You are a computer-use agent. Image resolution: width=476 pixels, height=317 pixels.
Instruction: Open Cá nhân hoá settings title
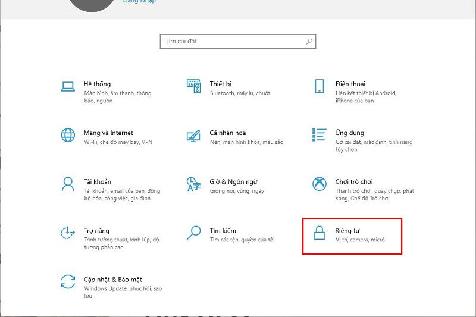click(x=228, y=133)
